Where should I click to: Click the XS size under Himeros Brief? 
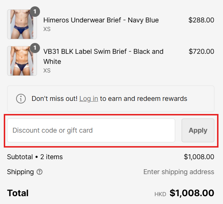[47, 29]
